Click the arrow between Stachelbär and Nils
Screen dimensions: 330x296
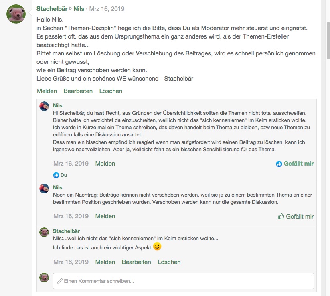click(x=71, y=8)
